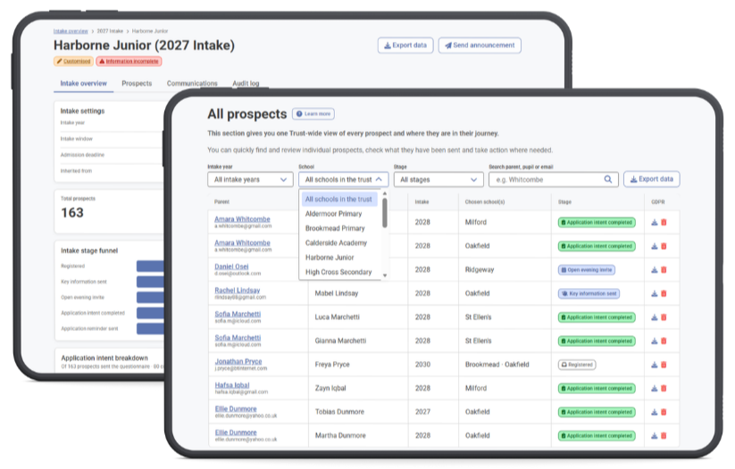Go to Intake overview breadcrumb link
This screenshot has width=735, height=469.
71,31
